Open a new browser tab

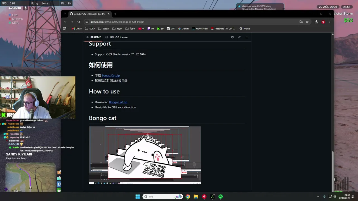[x=115, y=14]
